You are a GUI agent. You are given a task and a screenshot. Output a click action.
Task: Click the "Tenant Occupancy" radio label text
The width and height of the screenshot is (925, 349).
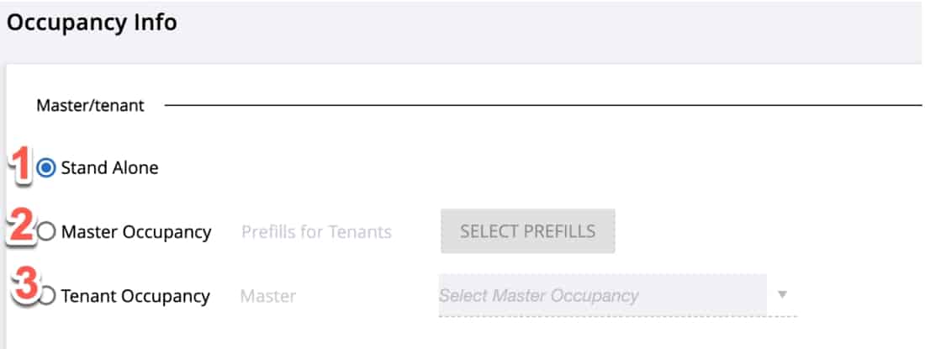click(135, 296)
